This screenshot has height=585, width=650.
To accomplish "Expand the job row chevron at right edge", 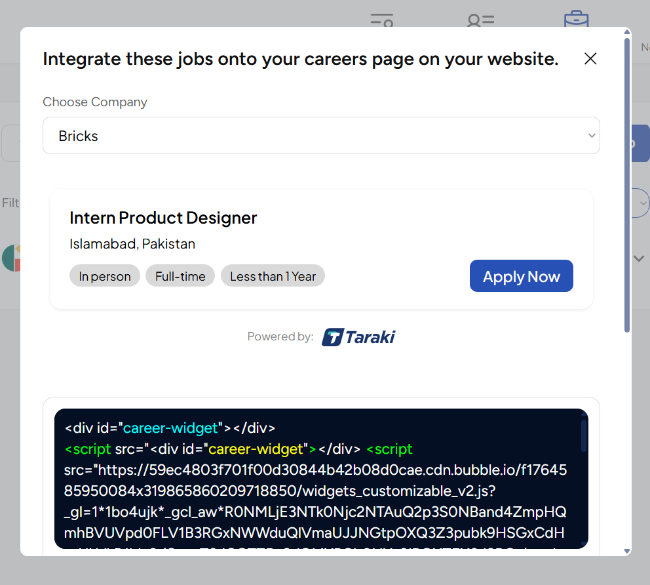I will [640, 258].
